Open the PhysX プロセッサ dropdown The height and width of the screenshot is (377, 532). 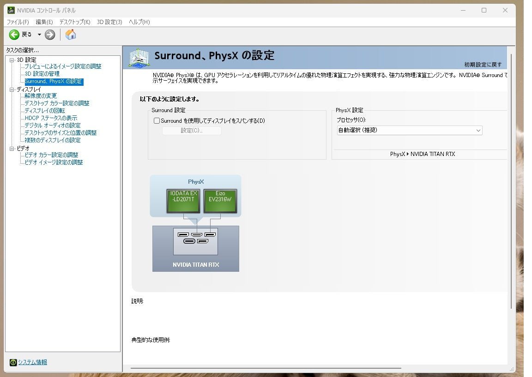[x=410, y=131]
